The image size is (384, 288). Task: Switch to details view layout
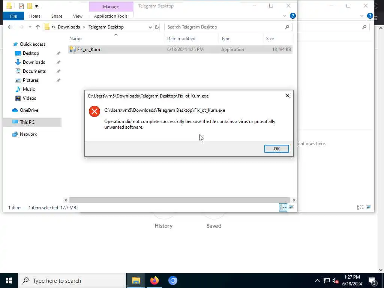(283, 207)
